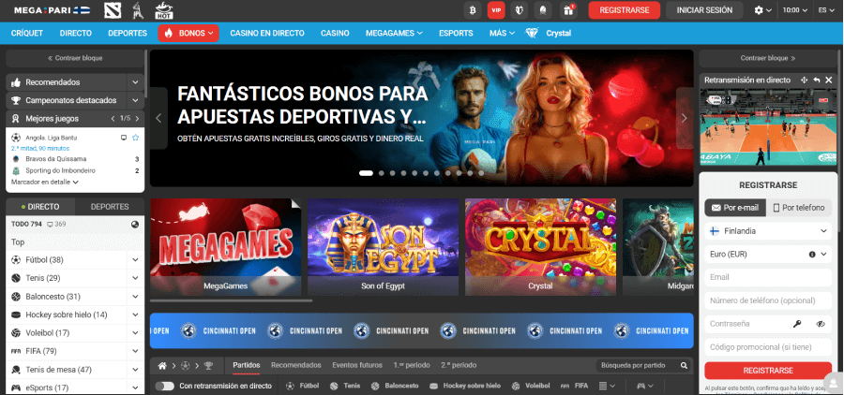Click the football icon in events breadcrumb
Screen dimensions: 844x395
[185, 365]
